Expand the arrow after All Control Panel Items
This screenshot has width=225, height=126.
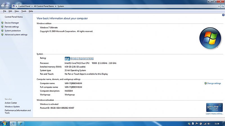coord(56,6)
